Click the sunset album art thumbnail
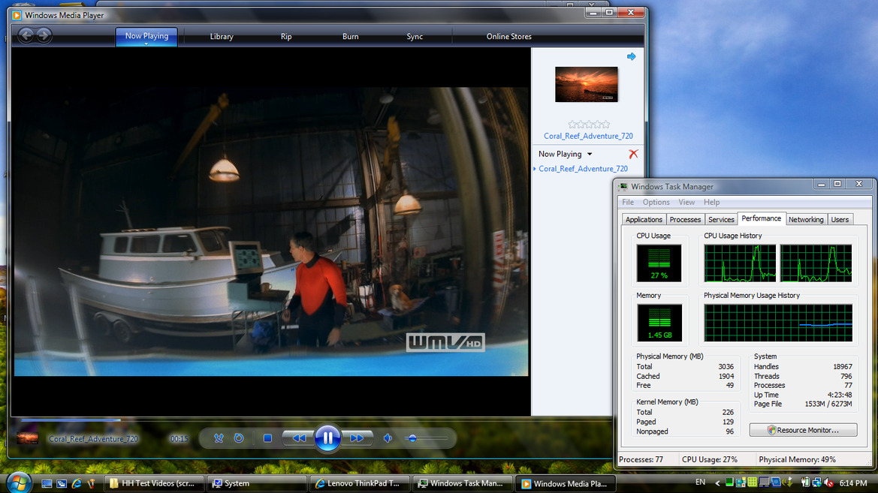Screen dimensions: 878x493 click(587, 85)
